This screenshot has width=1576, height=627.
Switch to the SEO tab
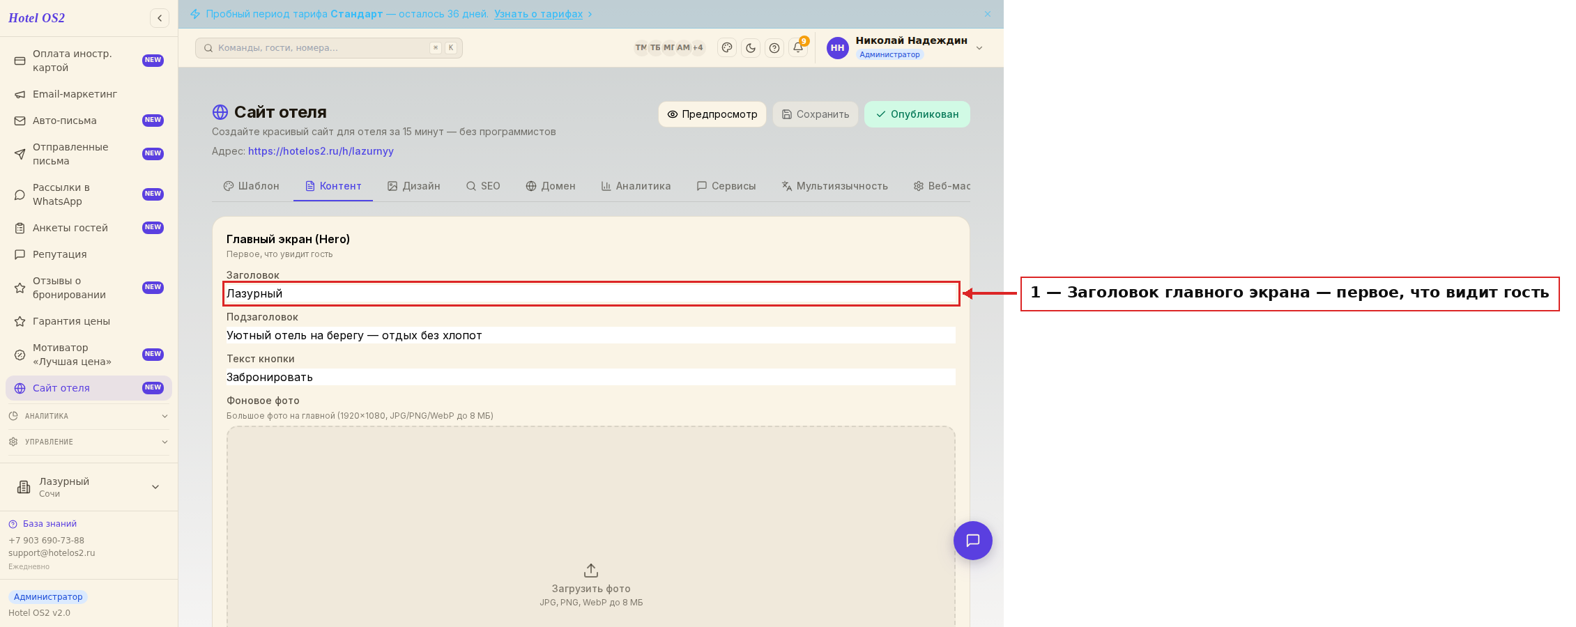[x=483, y=186]
